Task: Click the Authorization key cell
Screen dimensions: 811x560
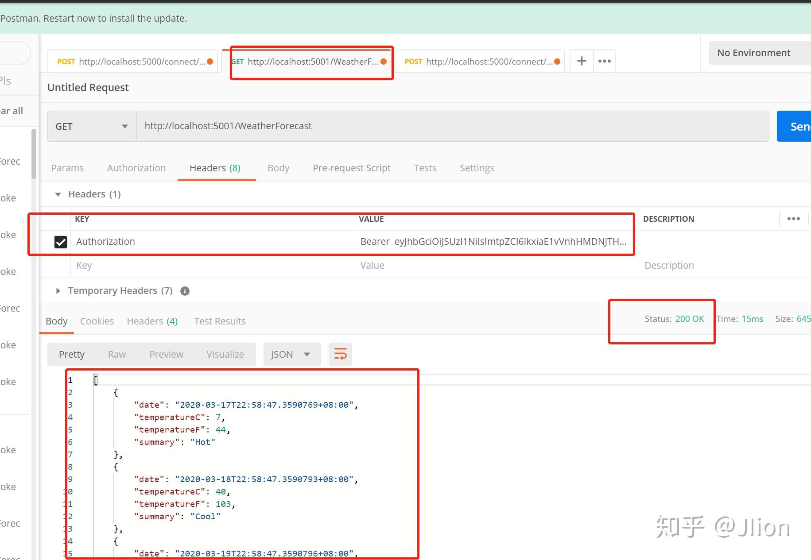Action: (213, 242)
